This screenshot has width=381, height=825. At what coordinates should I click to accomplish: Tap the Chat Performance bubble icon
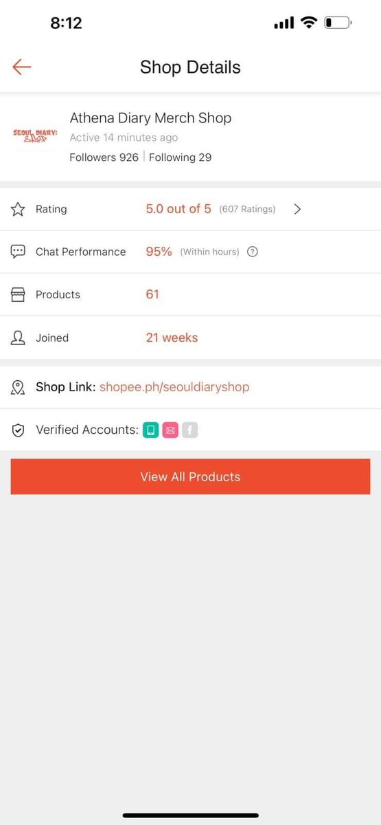[x=18, y=252]
